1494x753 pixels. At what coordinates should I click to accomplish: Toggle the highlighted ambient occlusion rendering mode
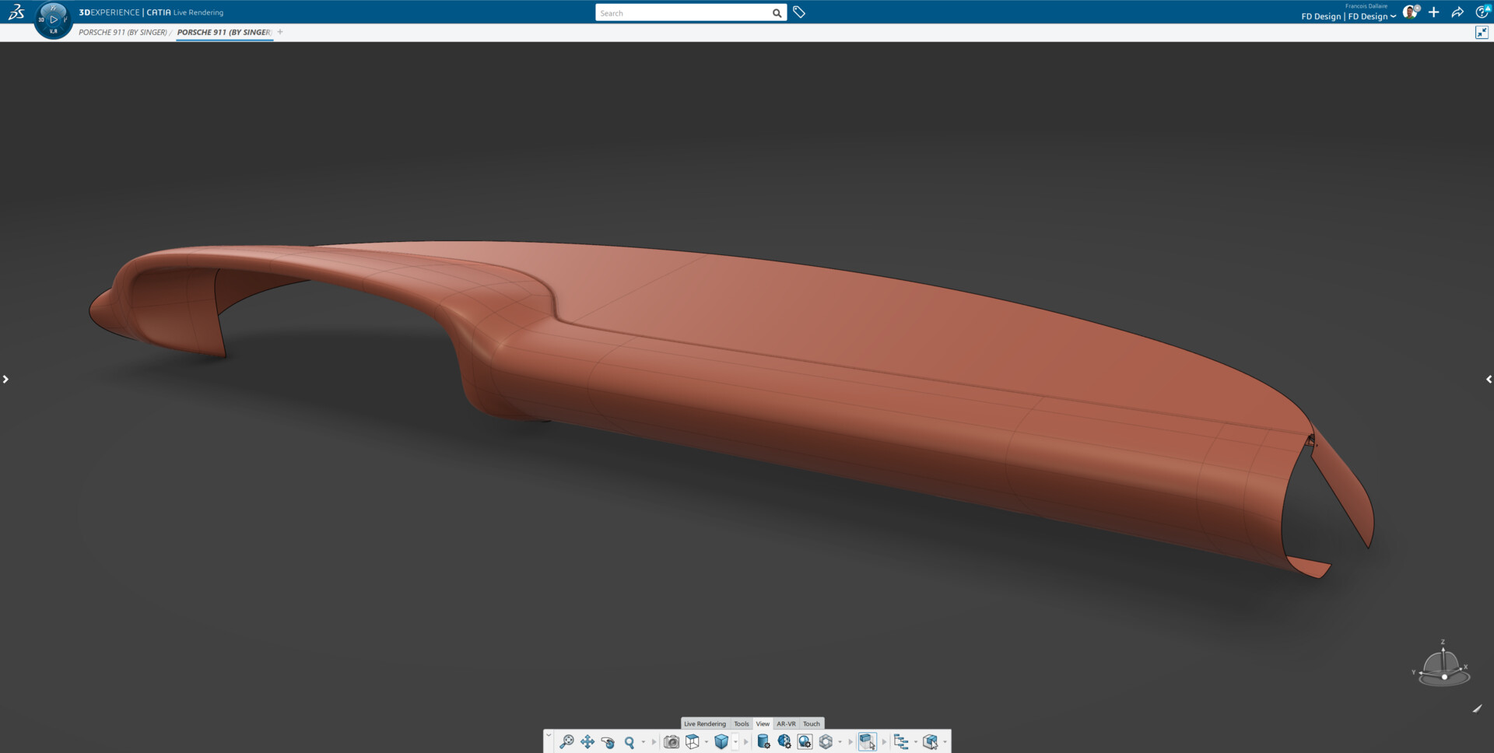point(804,742)
